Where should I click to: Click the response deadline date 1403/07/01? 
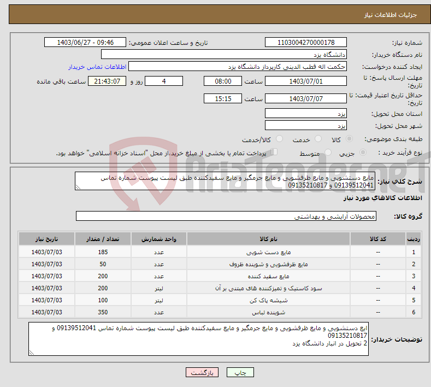306,81
